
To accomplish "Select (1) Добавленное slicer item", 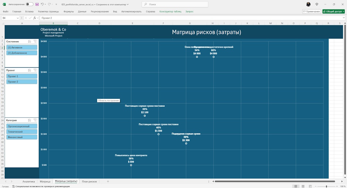I will coord(22,53).
